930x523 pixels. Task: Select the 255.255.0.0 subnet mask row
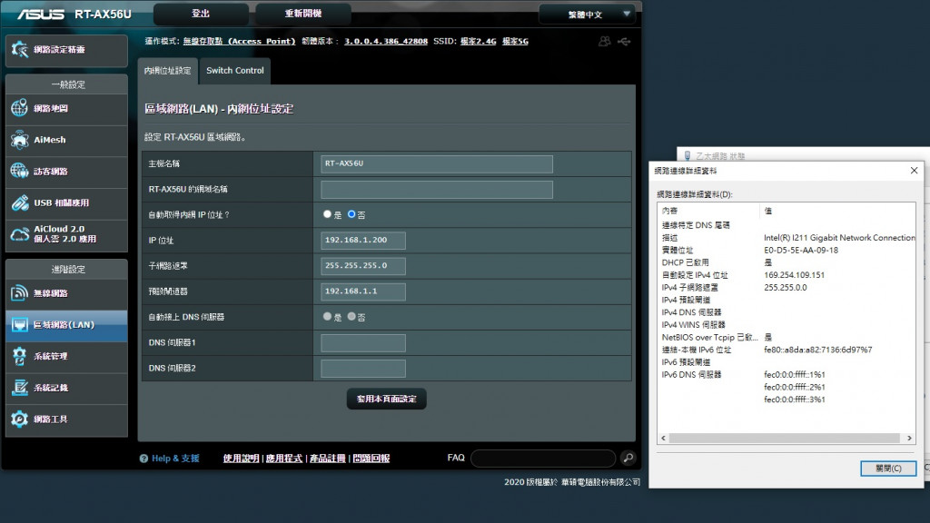click(x=787, y=288)
